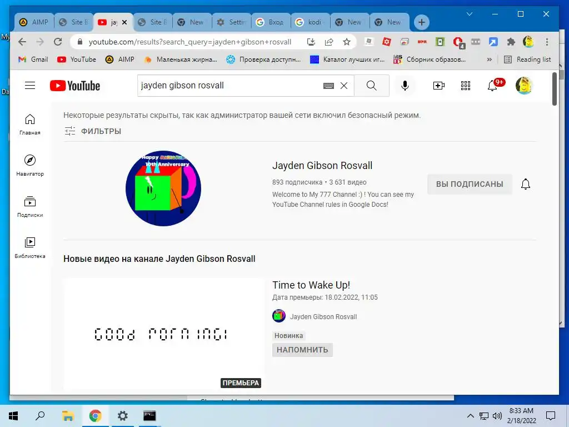Reload the page in Chrome
The height and width of the screenshot is (427, 569).
pos(58,42)
